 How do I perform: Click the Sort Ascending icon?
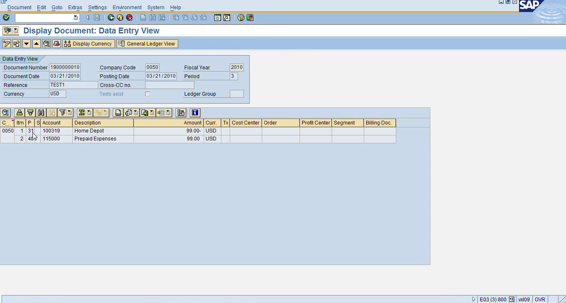19,112
